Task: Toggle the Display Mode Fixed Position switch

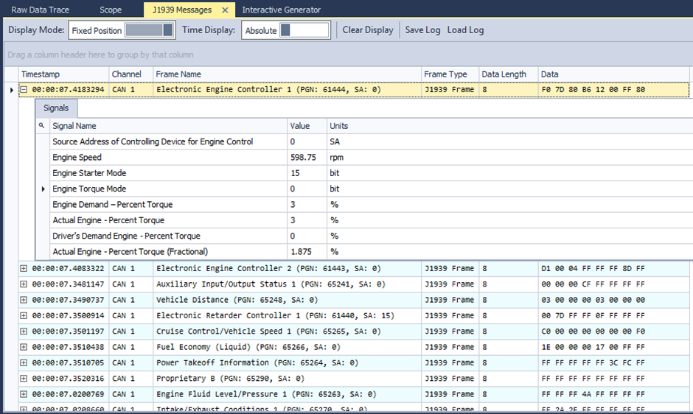Action: point(150,30)
